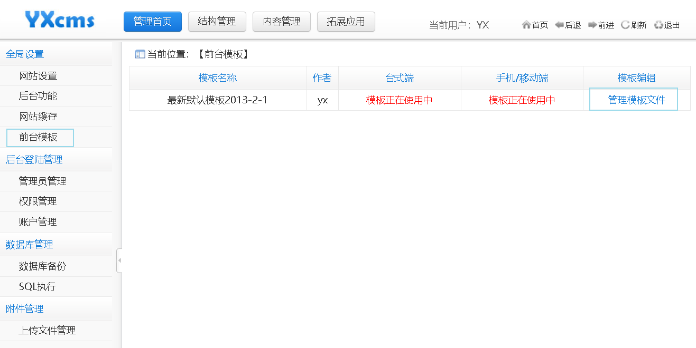The height and width of the screenshot is (348, 696).
Task: Open the 内容管理 section
Action: point(281,22)
